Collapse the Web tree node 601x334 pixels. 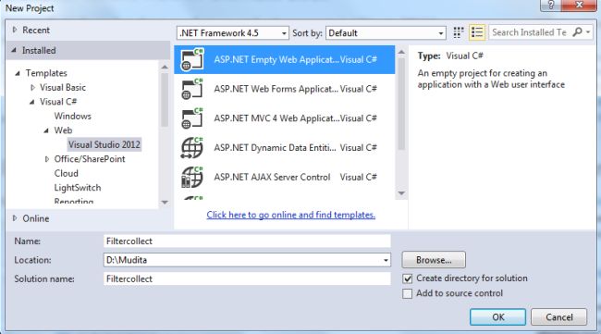(46, 130)
